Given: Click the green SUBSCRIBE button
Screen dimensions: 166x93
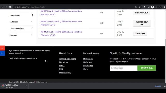Looking at the screenshot, I should coord(147,68).
